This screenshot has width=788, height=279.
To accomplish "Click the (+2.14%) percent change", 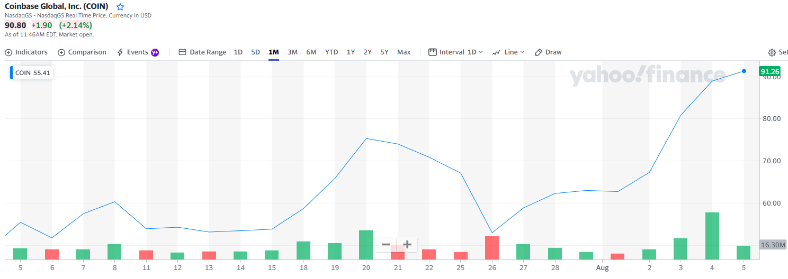I will pyautogui.click(x=75, y=25).
